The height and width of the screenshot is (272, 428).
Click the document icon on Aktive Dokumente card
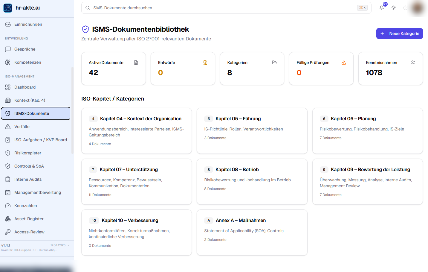136,63
